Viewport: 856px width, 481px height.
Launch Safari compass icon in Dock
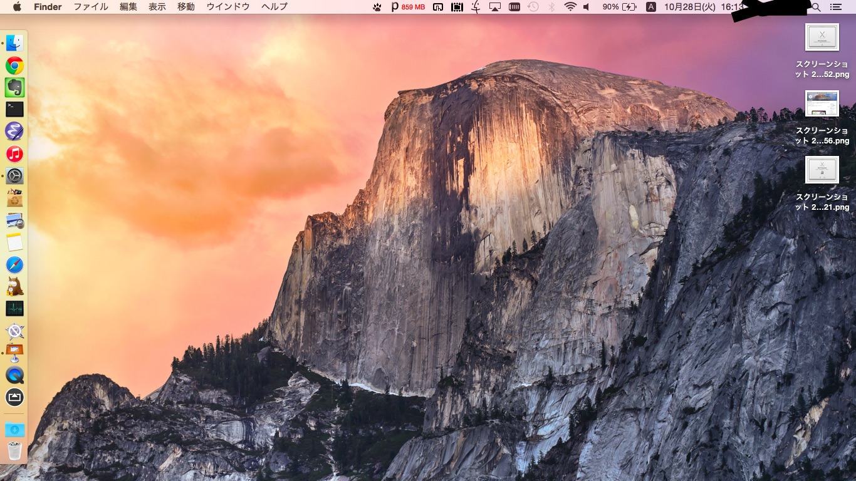(x=14, y=264)
